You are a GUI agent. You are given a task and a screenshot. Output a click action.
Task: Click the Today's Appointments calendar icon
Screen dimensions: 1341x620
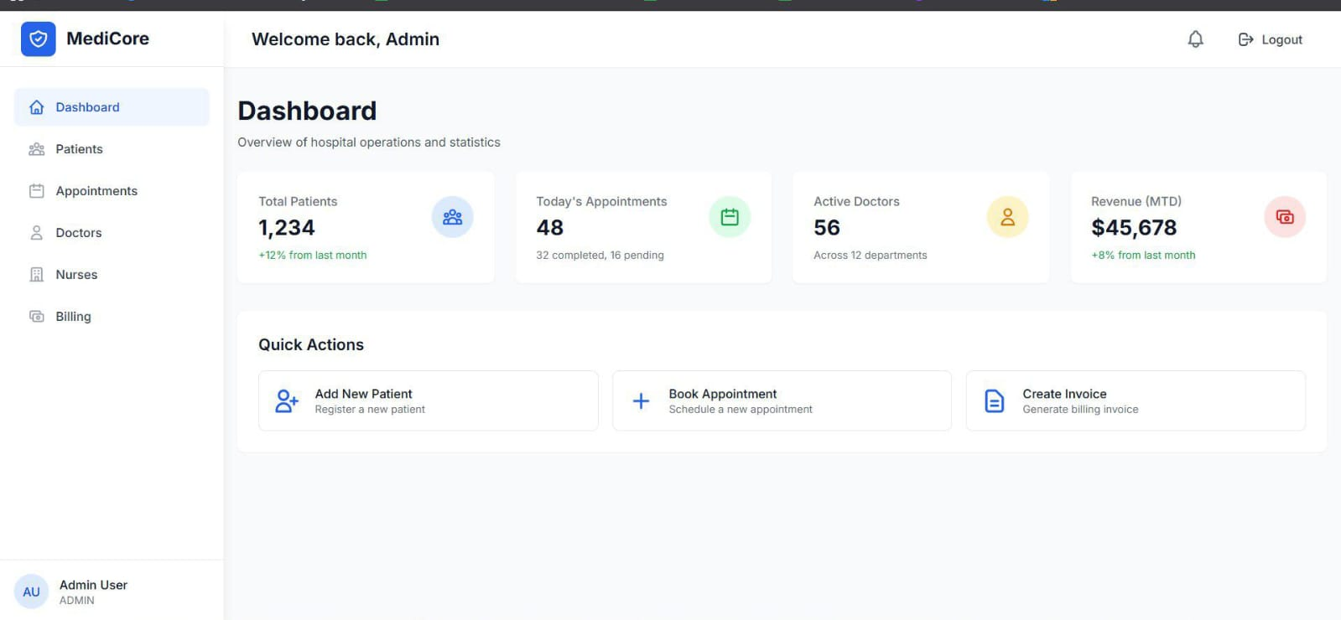pos(730,217)
